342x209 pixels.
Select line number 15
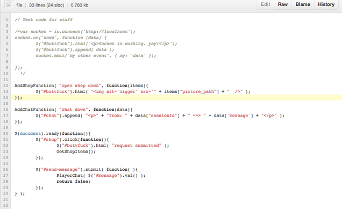[6, 104]
